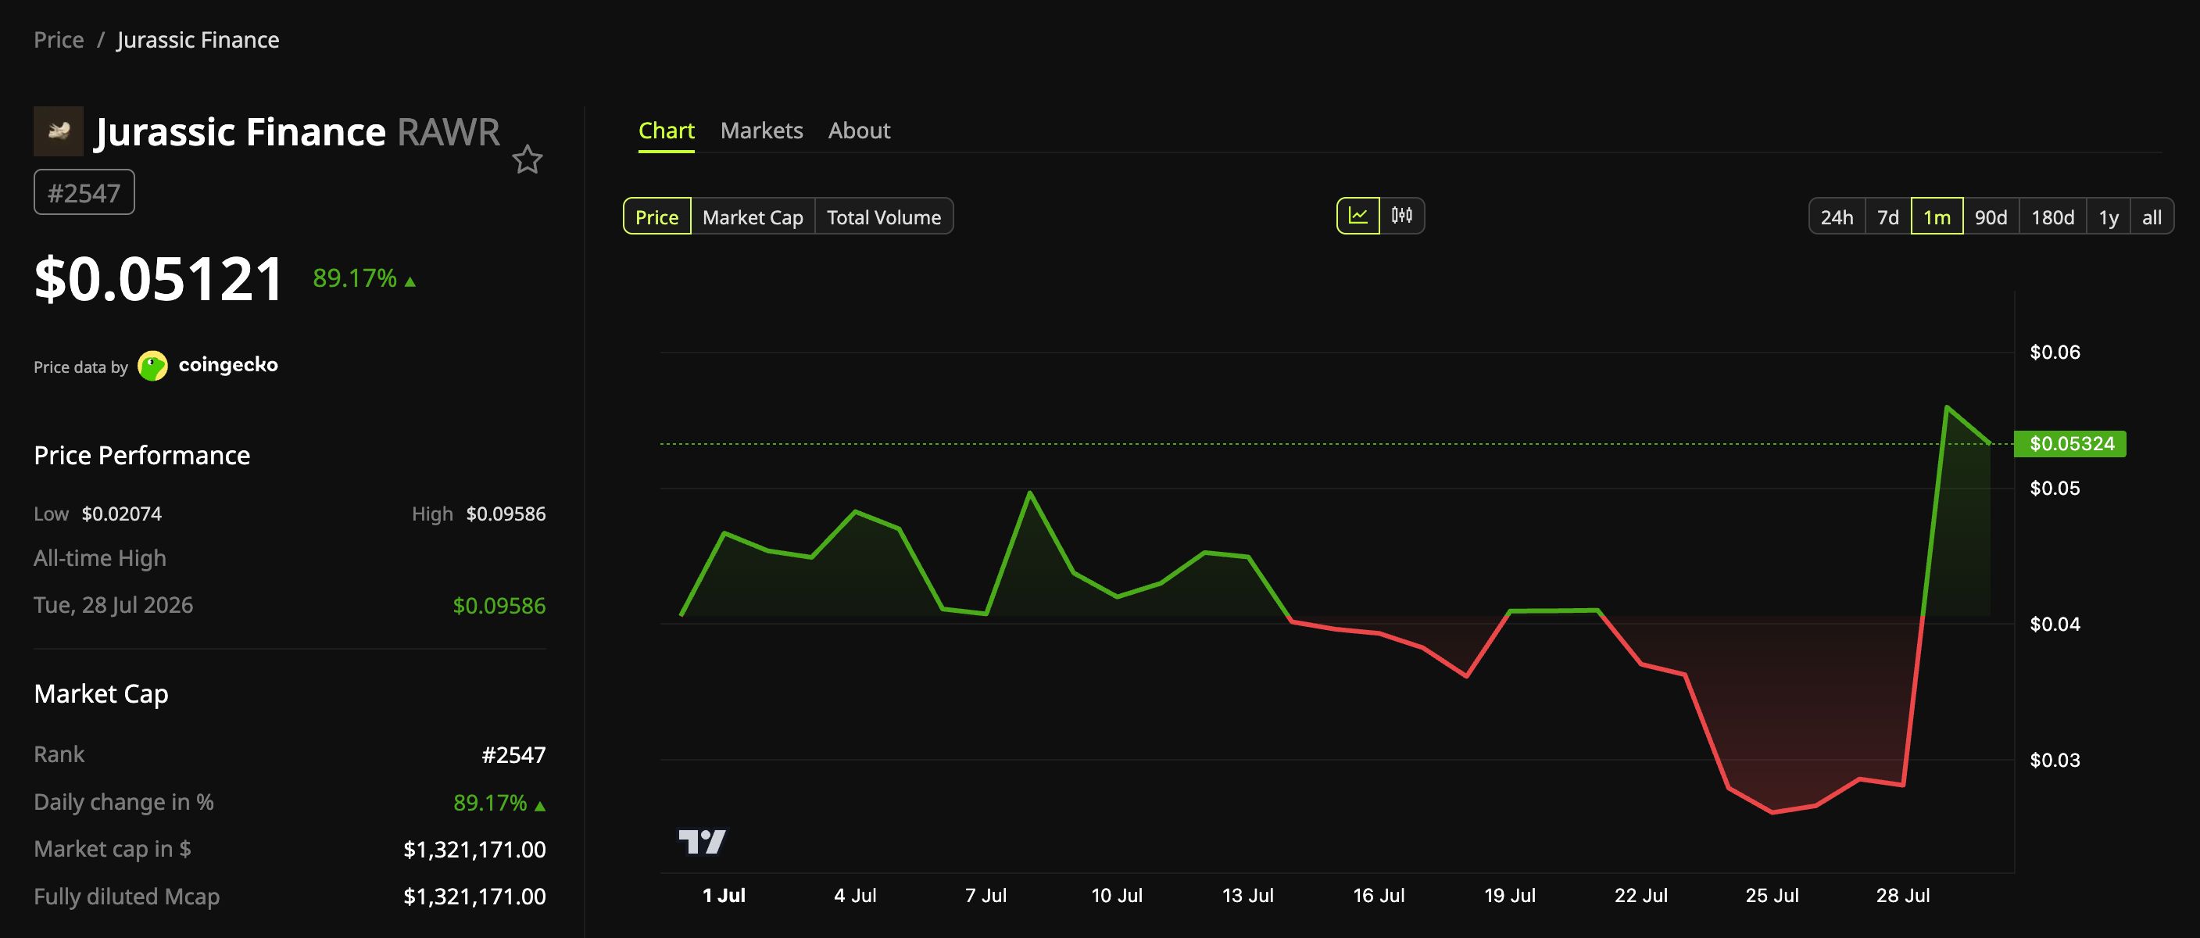This screenshot has height=938, width=2200.
Task: Click the Fully diluted Mcap value
Action: click(x=474, y=896)
